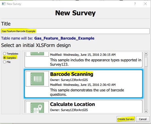This screenshot has height=124, width=151.
Task: Click the Barcode Scanning sample thumbnail icon
Action: pyautogui.click(x=37, y=79)
